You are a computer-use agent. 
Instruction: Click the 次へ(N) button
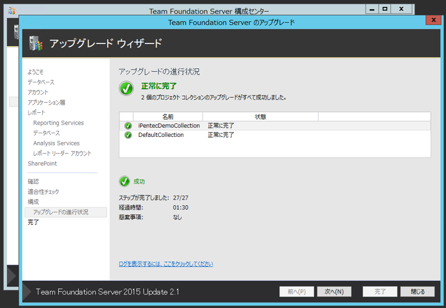pyautogui.click(x=334, y=291)
